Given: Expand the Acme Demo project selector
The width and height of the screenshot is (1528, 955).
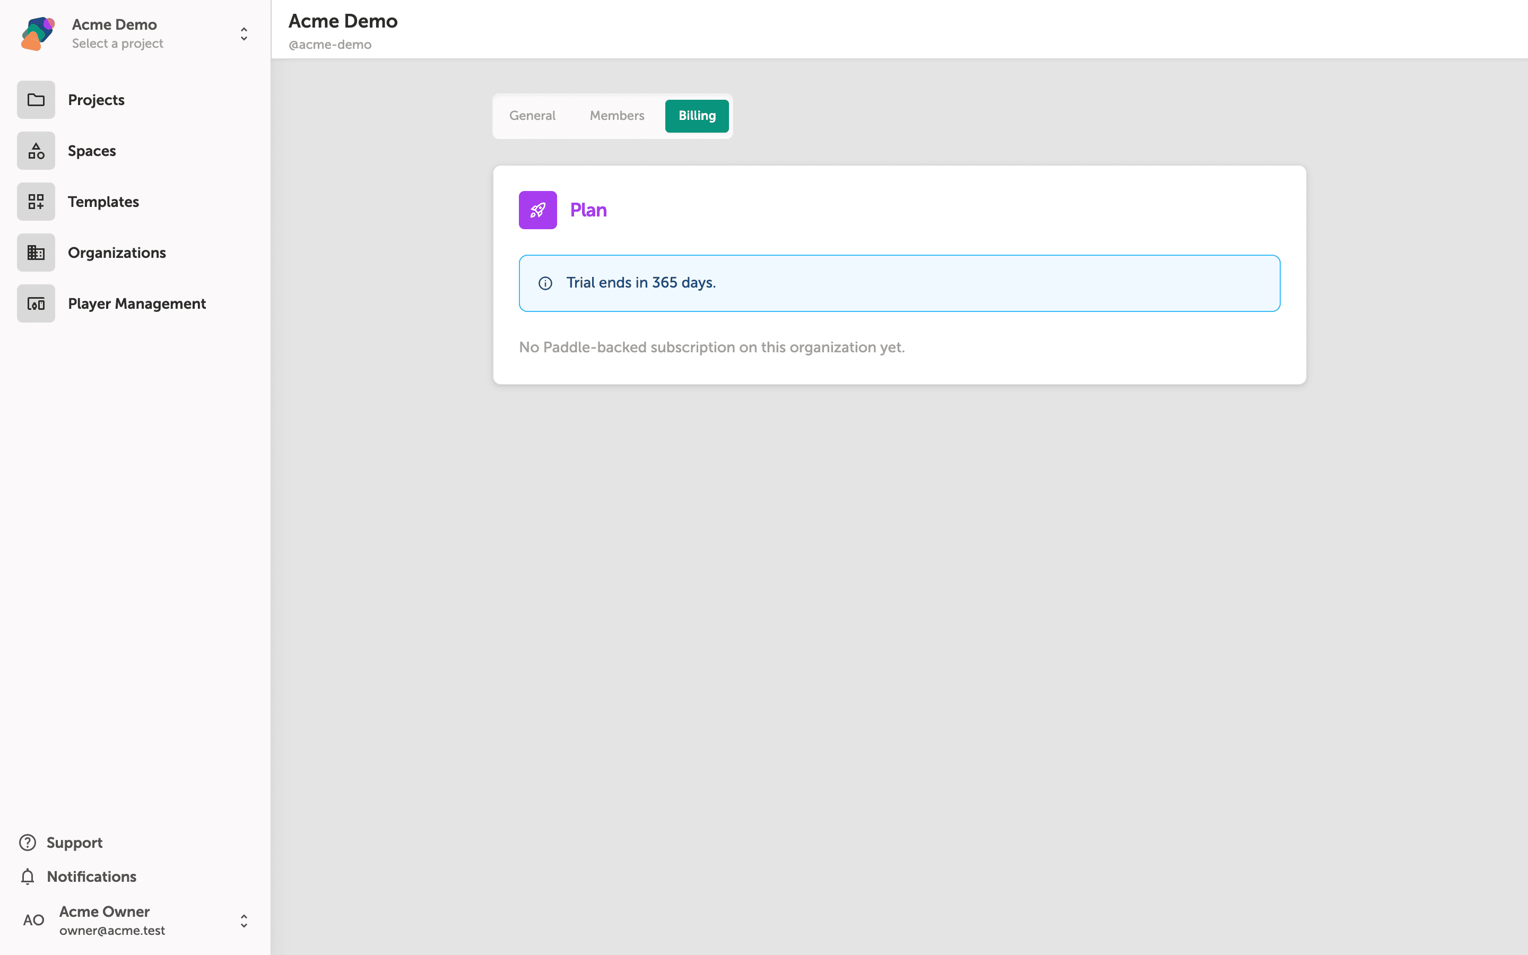Looking at the screenshot, I should (244, 33).
